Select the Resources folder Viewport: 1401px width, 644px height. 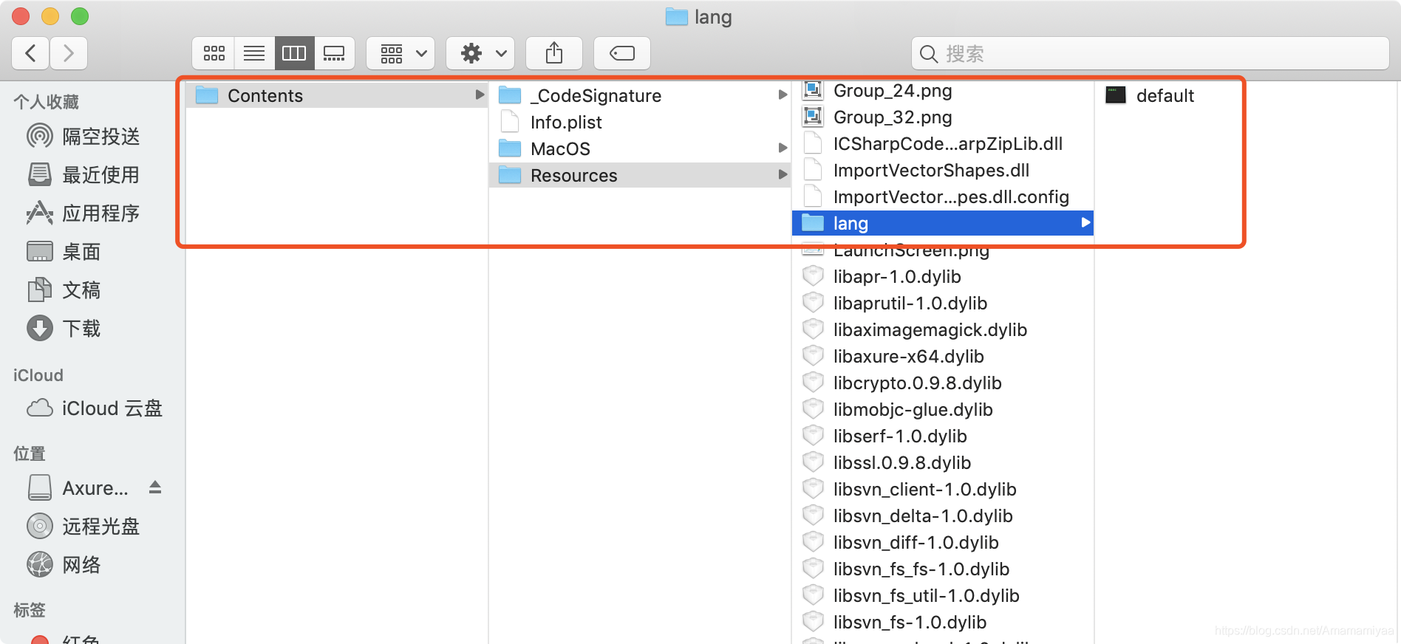(x=639, y=175)
